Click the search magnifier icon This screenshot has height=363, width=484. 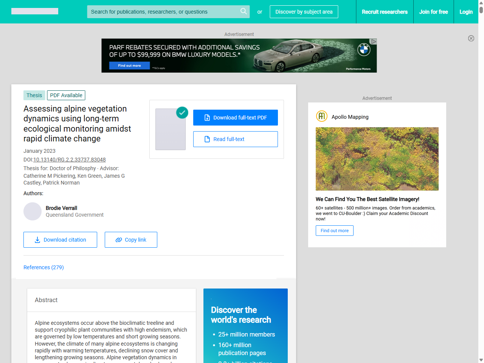[x=244, y=12]
